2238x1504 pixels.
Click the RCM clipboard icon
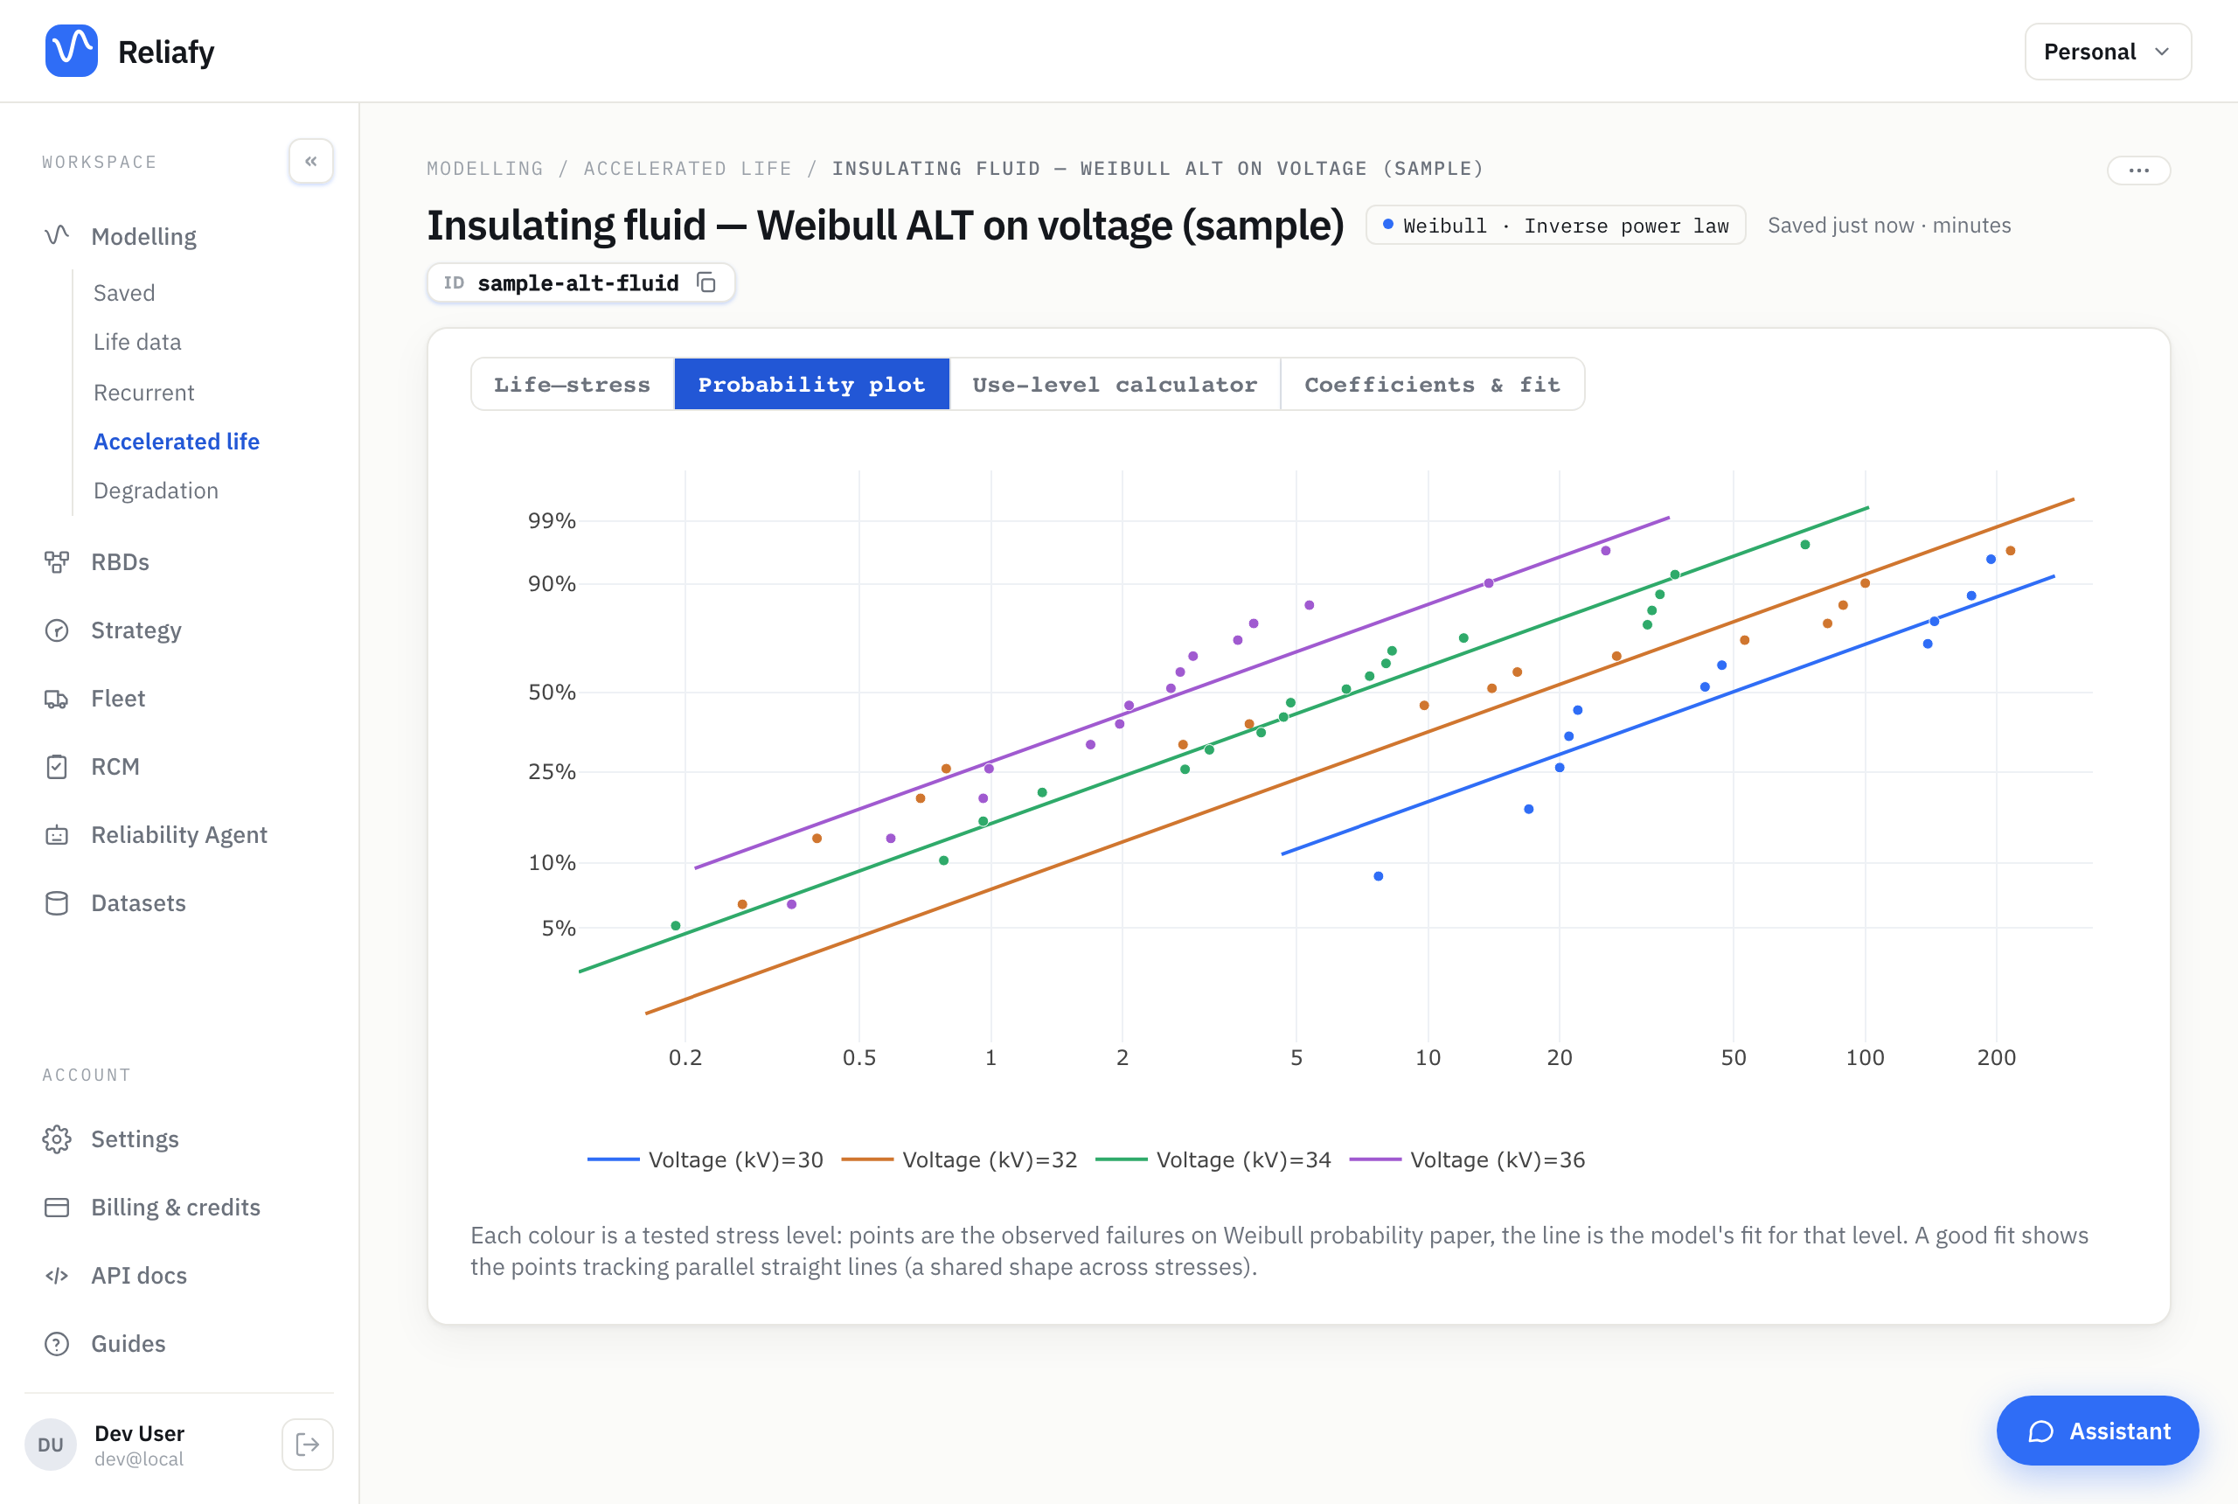(x=57, y=766)
